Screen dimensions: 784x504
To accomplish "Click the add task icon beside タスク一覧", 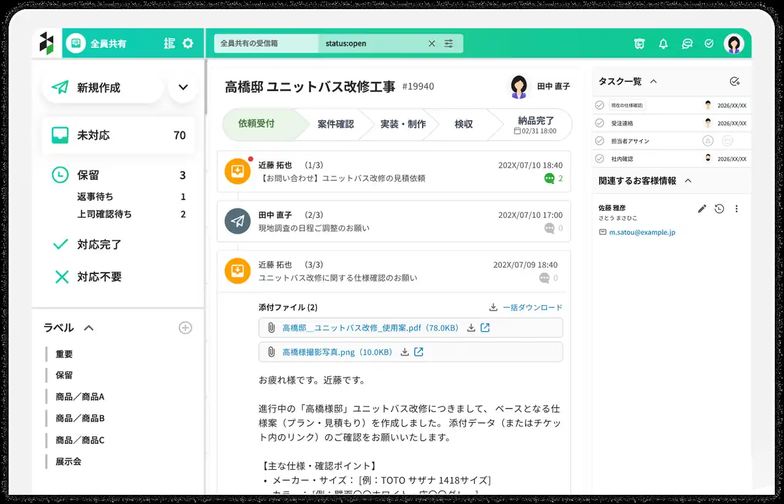I will coord(735,82).
